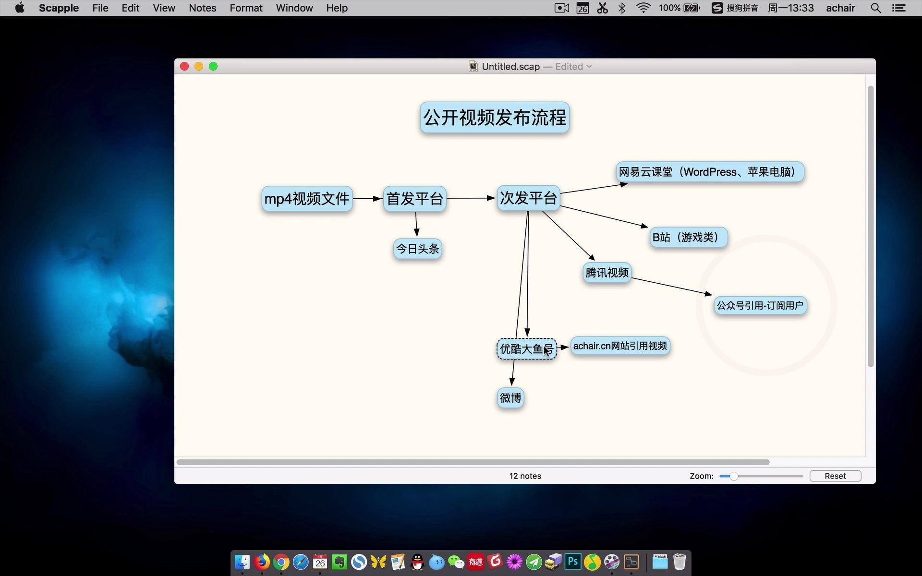Select the 首发平台 note

[415, 199]
